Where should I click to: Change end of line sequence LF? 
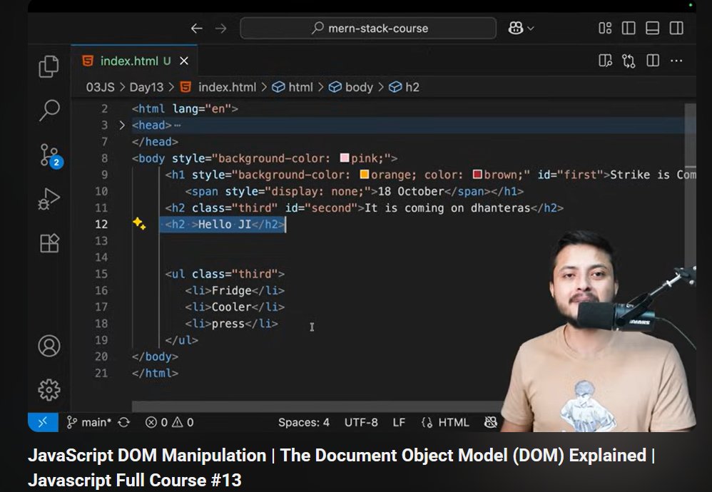coord(399,423)
